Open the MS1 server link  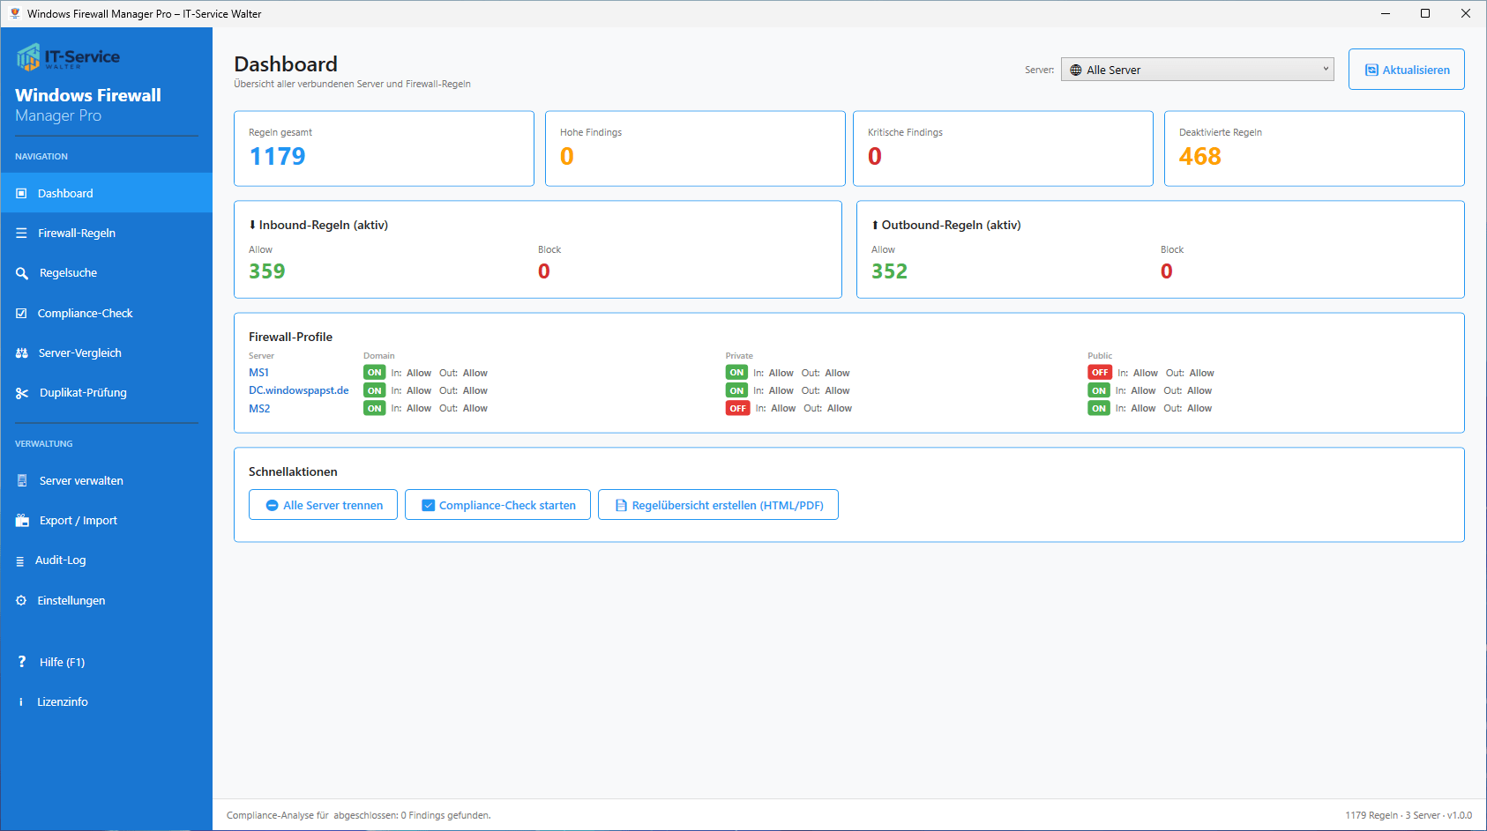click(258, 373)
